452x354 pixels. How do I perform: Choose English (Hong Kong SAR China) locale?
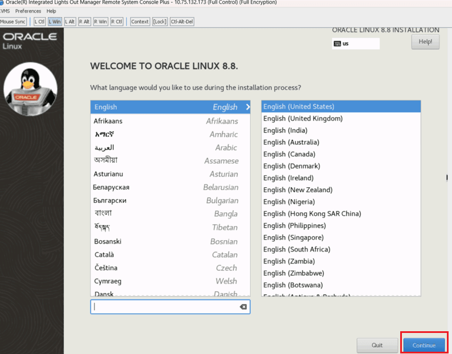[x=341, y=213]
